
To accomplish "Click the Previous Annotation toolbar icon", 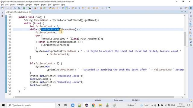I will coord(88,8).
